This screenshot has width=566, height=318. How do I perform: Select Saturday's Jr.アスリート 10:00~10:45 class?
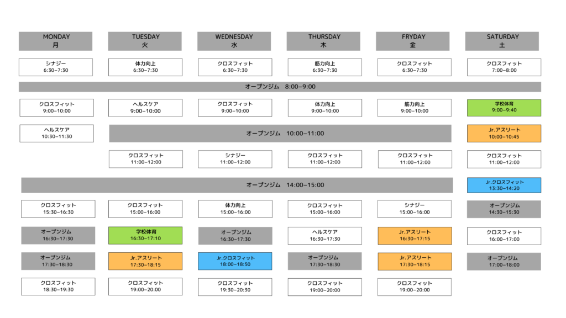point(504,133)
